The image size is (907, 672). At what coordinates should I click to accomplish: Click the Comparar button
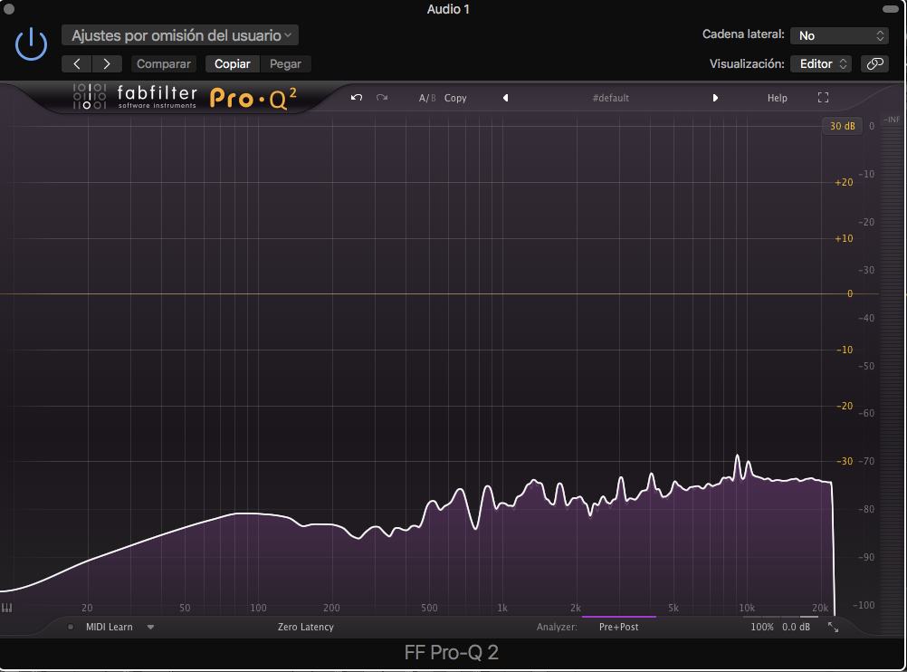tap(163, 64)
